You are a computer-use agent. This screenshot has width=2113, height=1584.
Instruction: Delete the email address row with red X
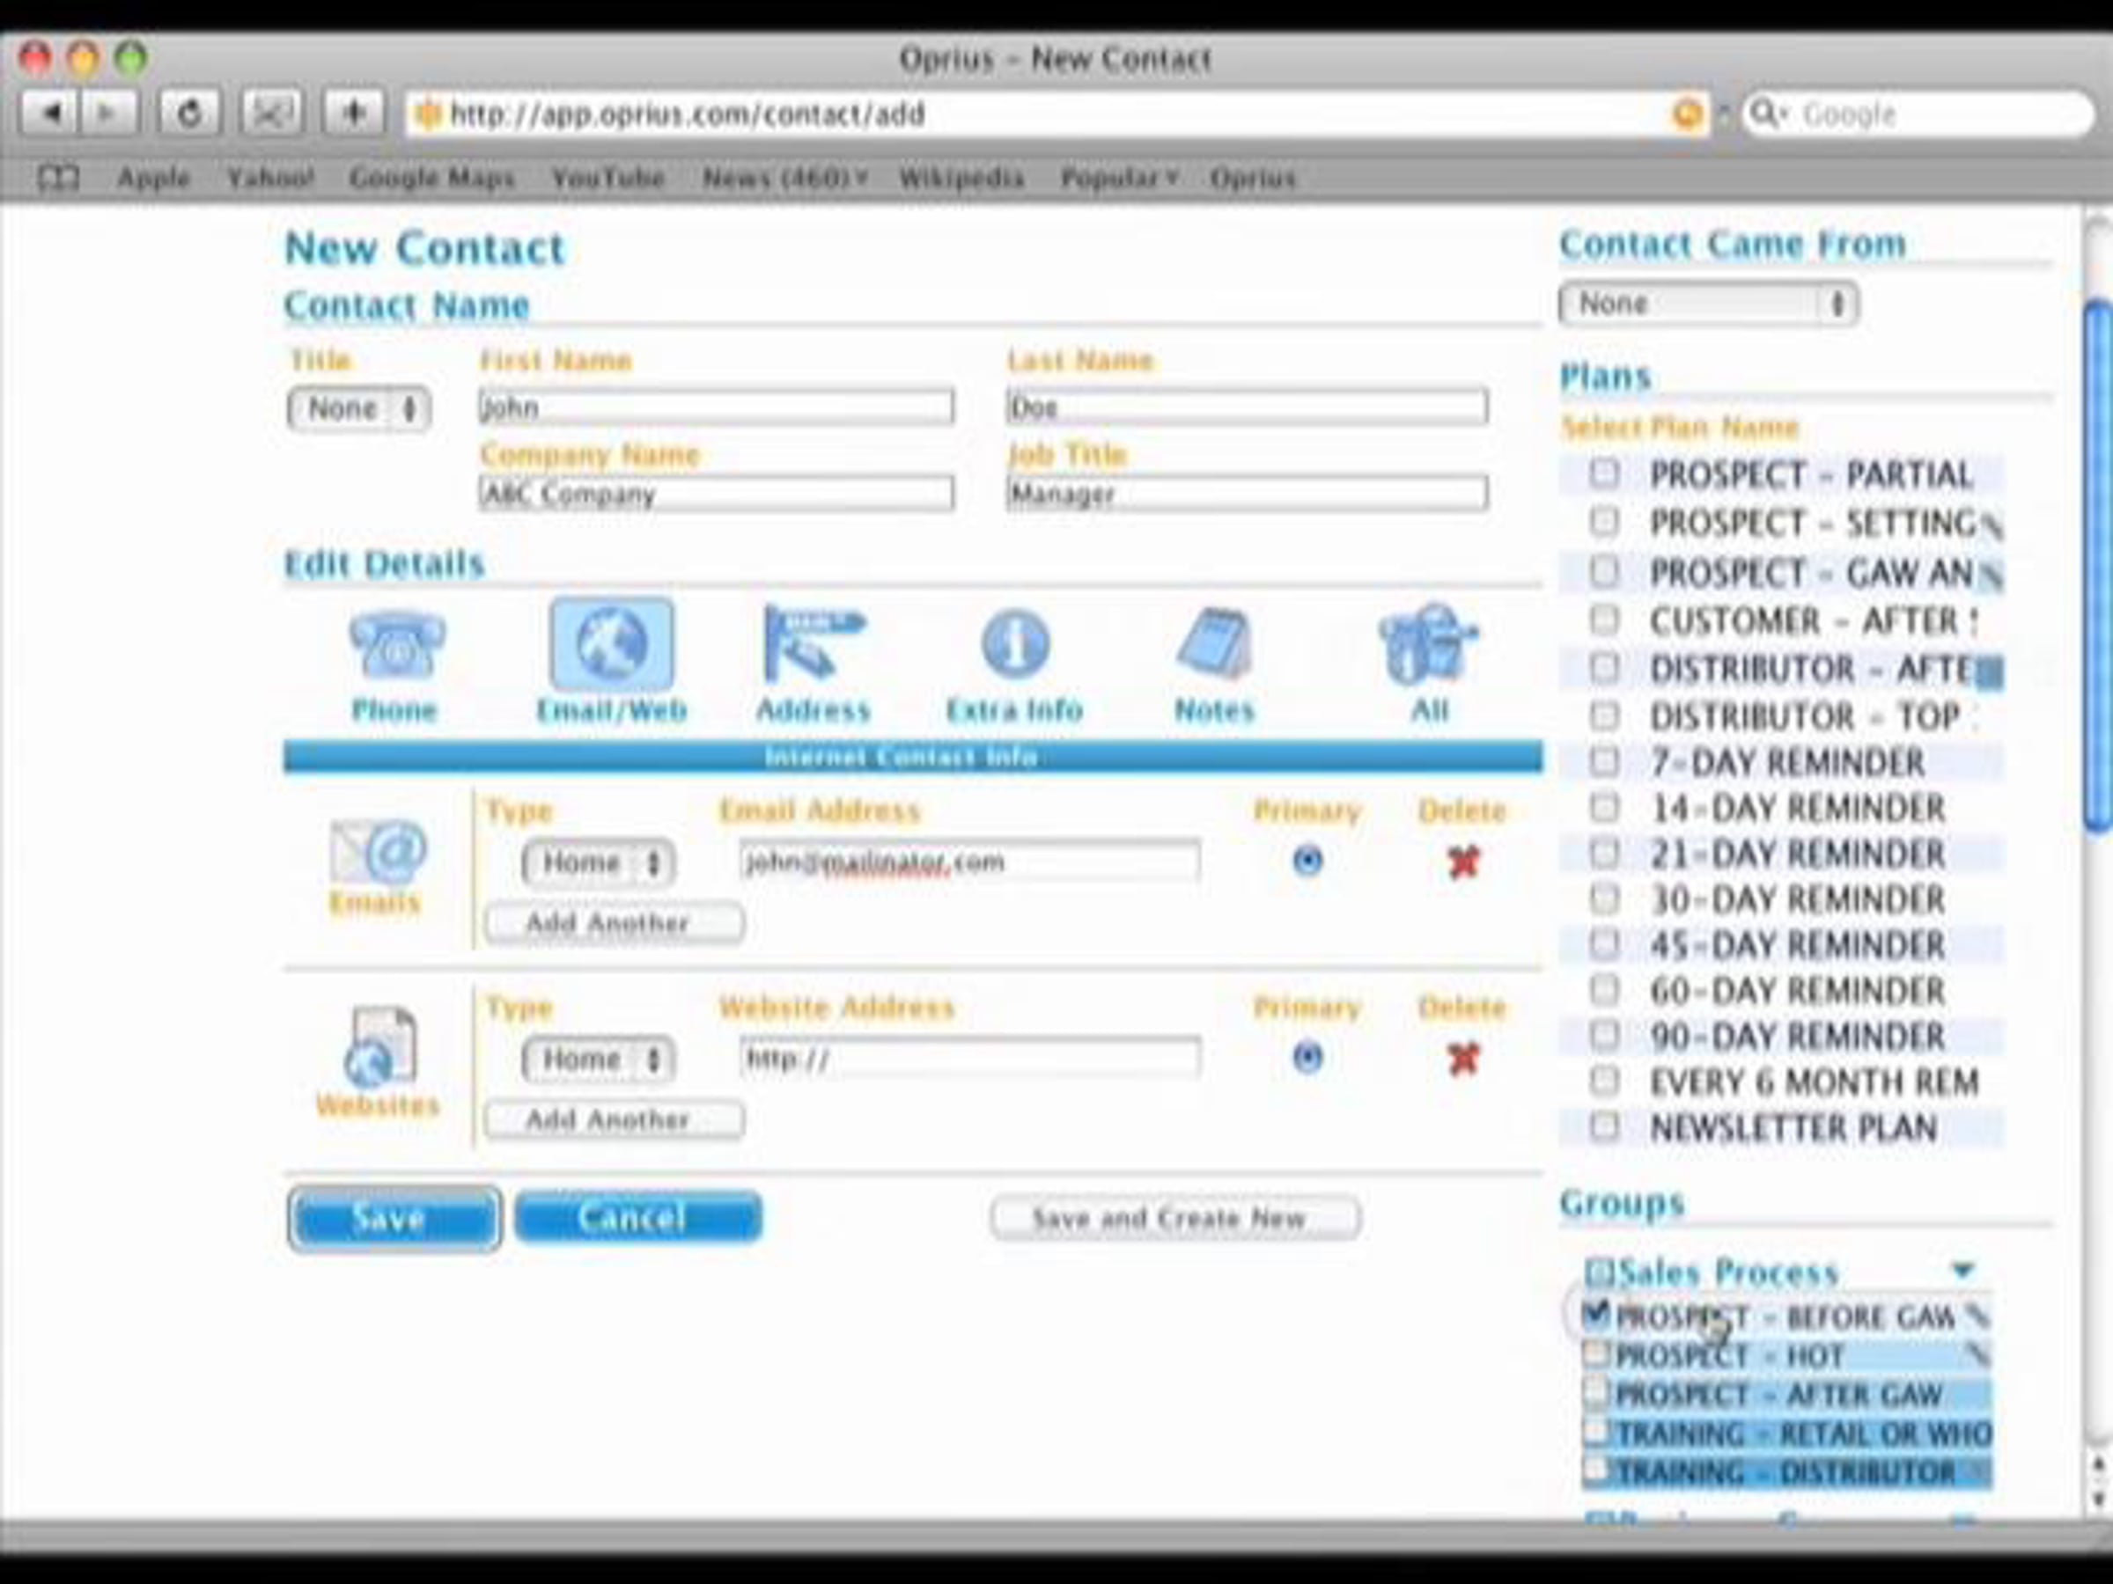pyautogui.click(x=1462, y=862)
